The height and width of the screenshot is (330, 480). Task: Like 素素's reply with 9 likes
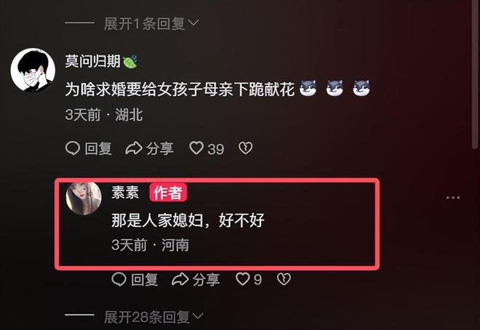coord(243,279)
